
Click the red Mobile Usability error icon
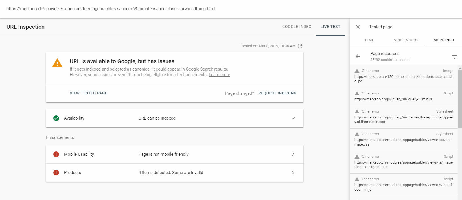tap(56, 154)
